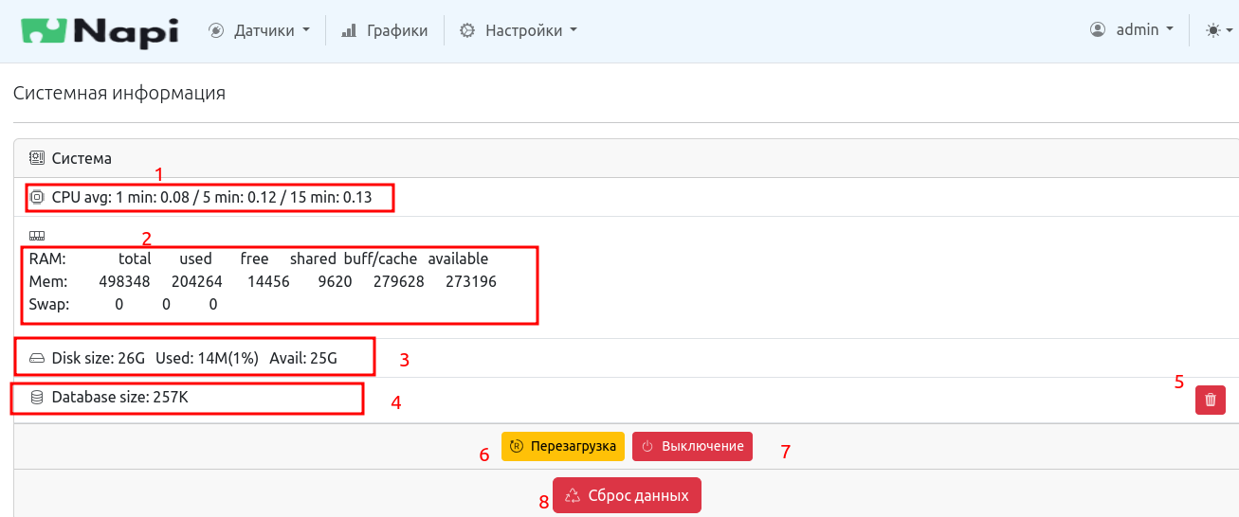Click the Mem buff/cache value 279628
Screen dimensions: 1239x517
(398, 281)
